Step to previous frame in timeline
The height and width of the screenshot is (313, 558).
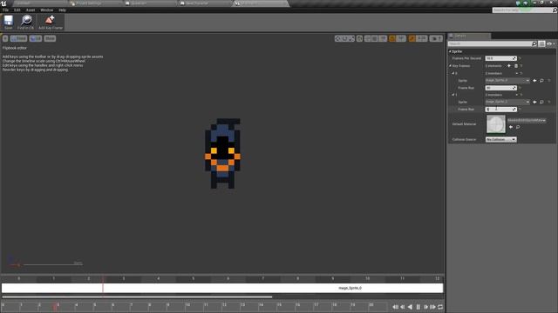point(403,307)
